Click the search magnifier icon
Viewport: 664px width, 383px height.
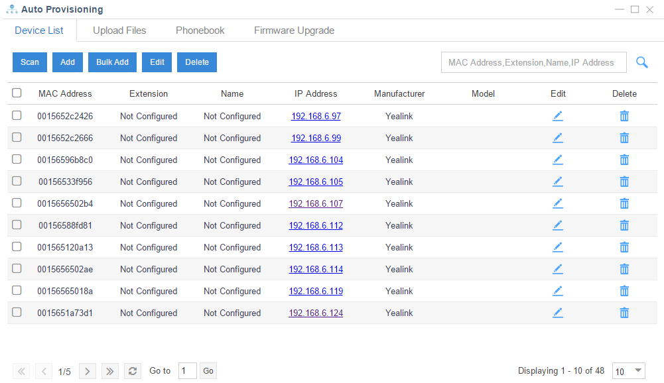[x=641, y=62]
